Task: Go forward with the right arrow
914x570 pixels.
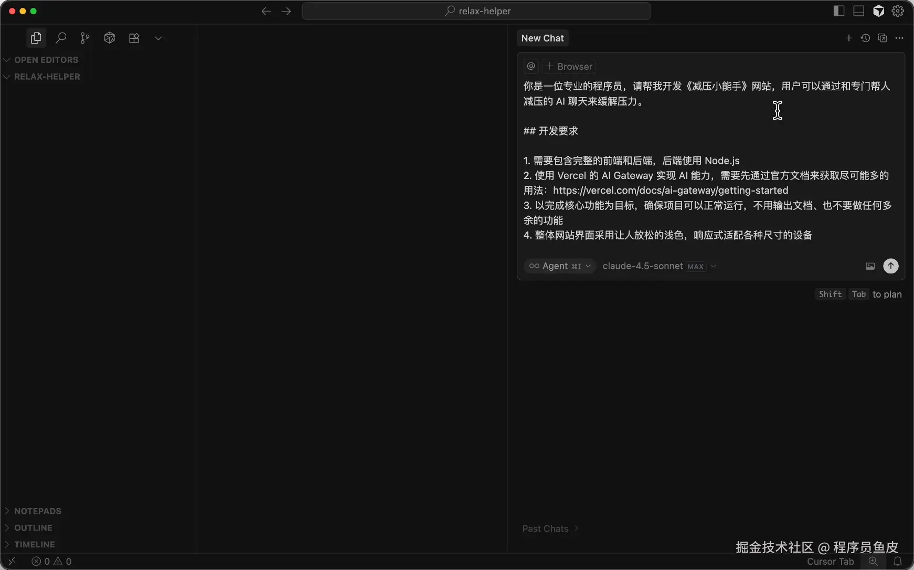Action: [x=286, y=11]
